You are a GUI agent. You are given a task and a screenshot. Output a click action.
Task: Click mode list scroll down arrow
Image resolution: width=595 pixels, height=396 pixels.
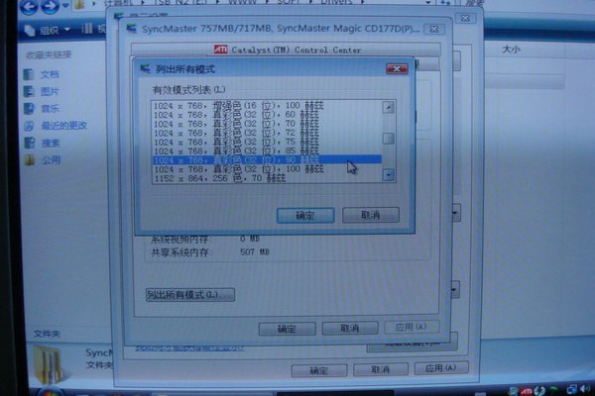coord(388,175)
